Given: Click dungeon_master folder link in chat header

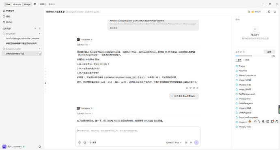Looking at the screenshot, I should pos(75,12).
